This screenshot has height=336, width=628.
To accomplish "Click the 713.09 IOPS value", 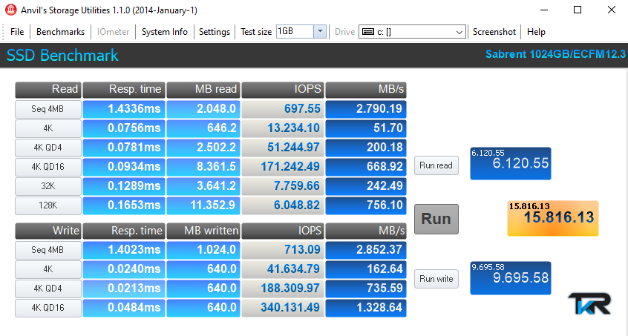I will point(282,250).
